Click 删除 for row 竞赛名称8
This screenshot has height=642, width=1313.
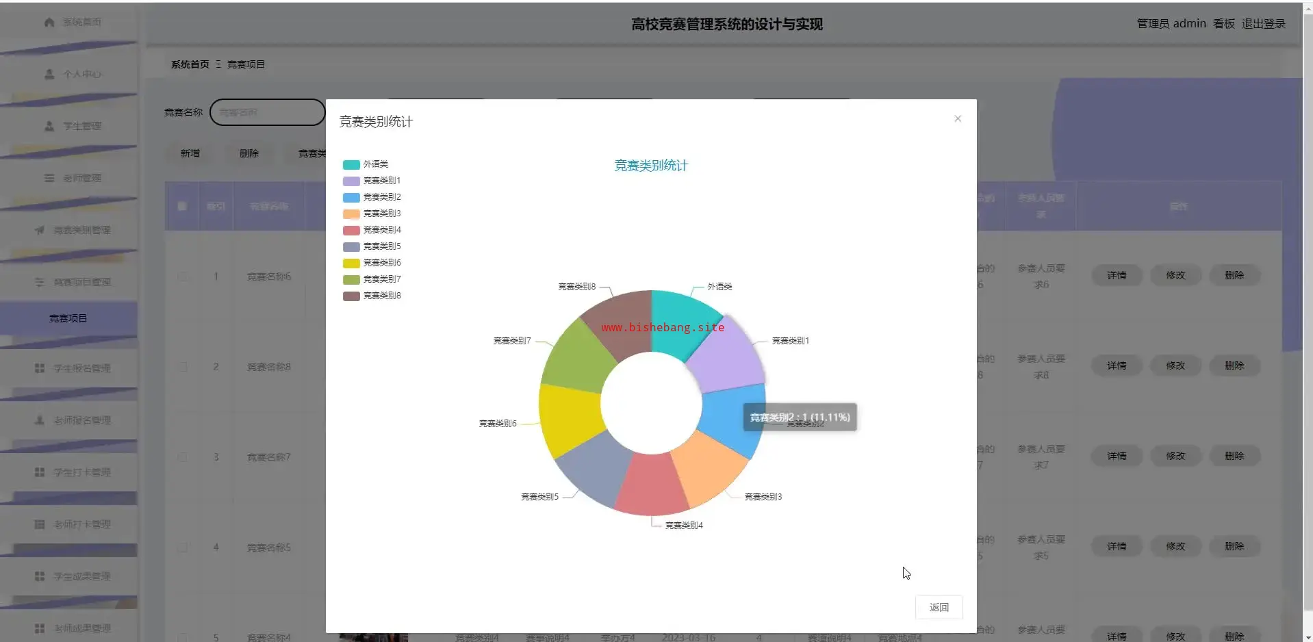coord(1234,365)
